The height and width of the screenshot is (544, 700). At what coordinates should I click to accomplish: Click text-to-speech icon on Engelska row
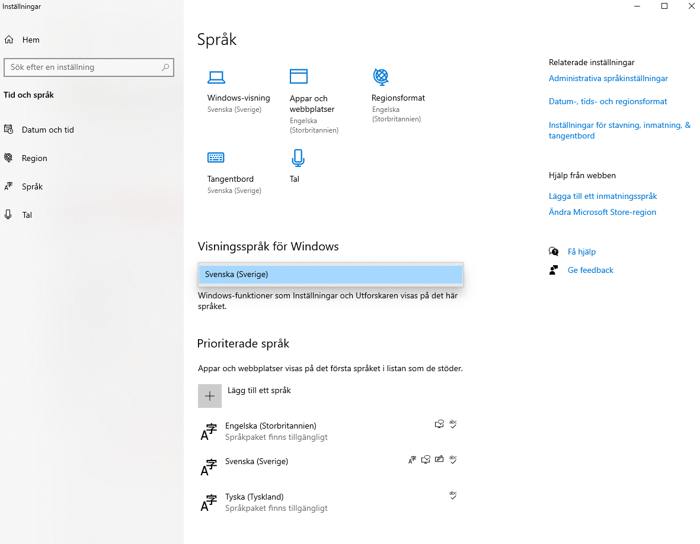(439, 424)
